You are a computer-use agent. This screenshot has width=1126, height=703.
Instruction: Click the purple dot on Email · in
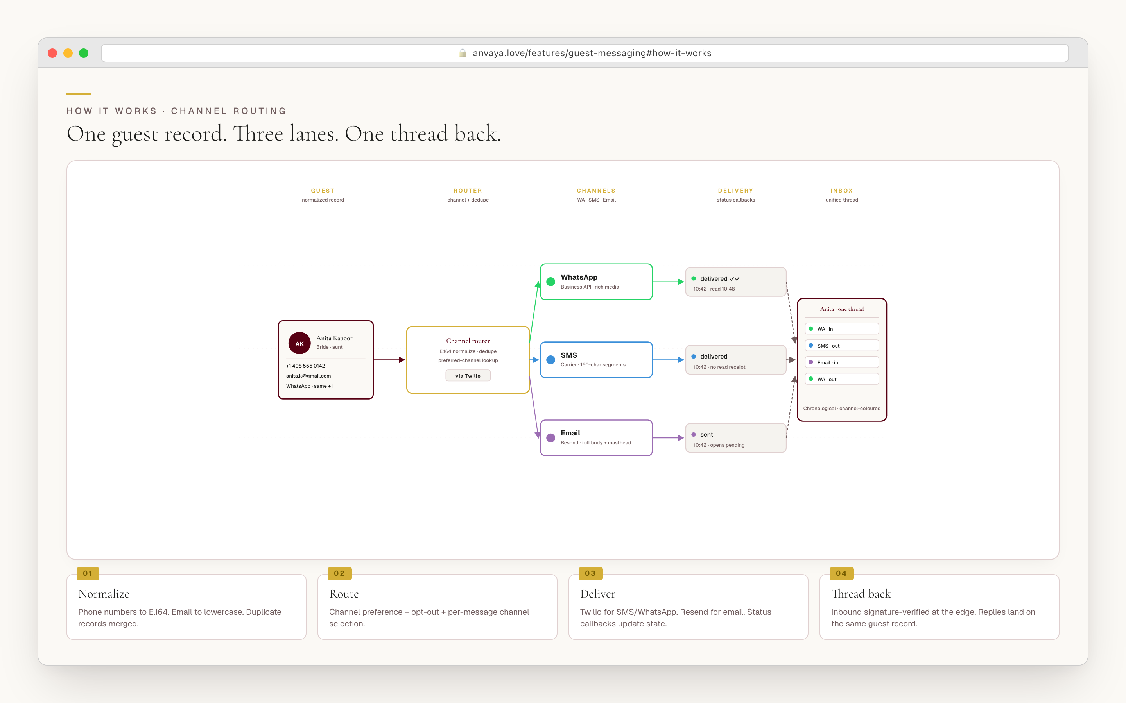click(x=810, y=362)
